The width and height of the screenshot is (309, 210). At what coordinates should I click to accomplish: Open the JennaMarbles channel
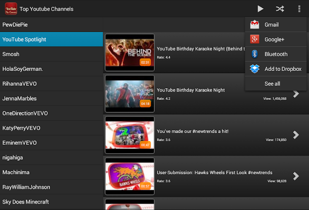tap(51, 98)
